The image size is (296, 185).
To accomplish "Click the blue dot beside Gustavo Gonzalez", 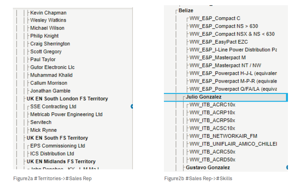I will [287, 167].
